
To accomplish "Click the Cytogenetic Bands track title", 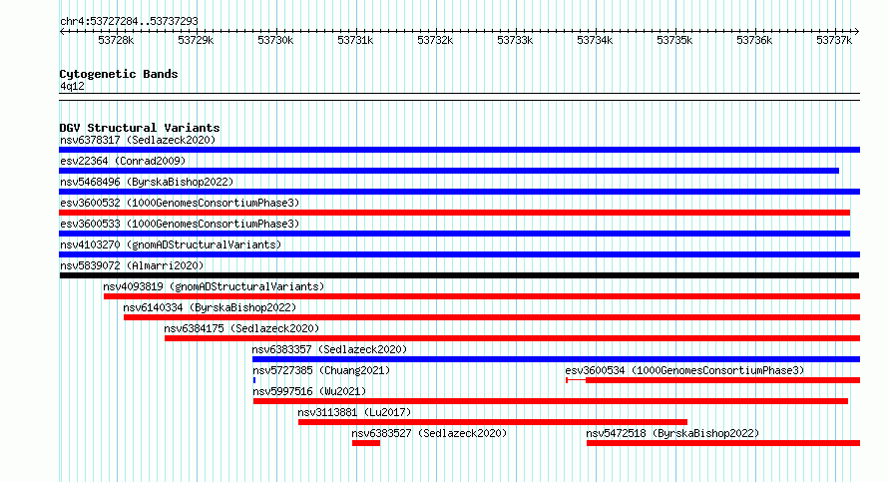I will [119, 74].
